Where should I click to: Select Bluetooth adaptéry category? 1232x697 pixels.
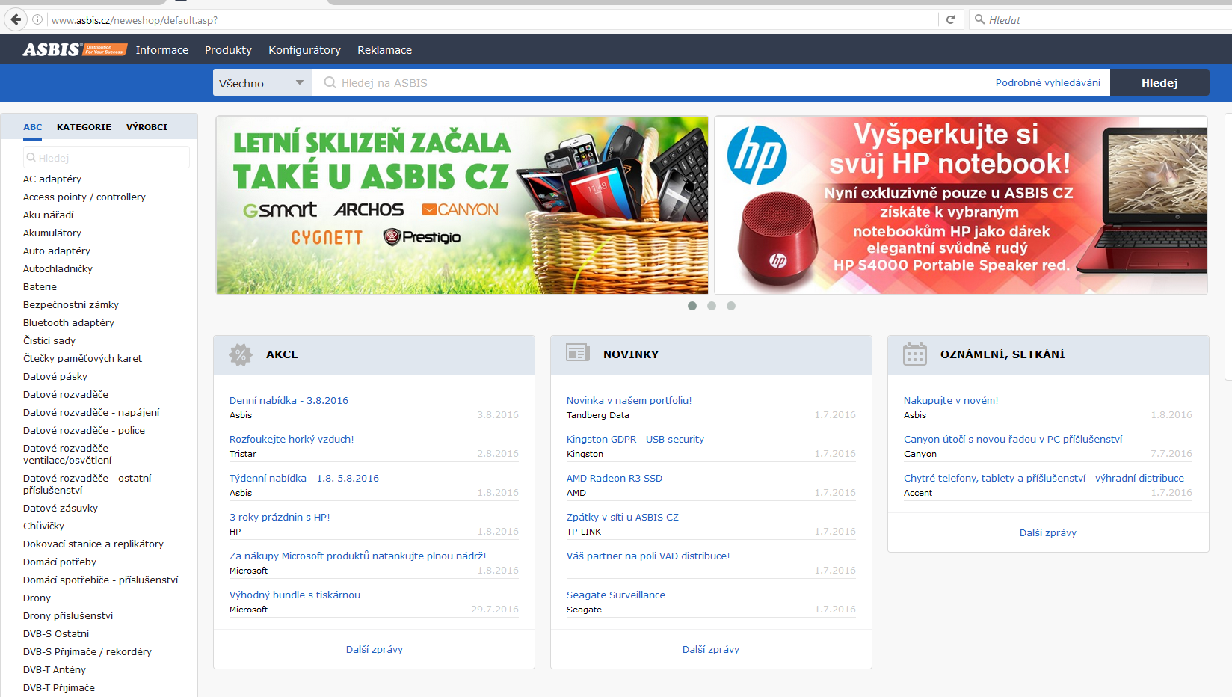point(69,323)
